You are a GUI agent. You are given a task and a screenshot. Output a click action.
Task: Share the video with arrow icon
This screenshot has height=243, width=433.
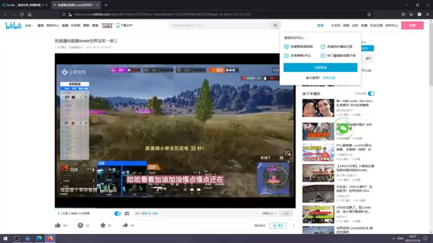click(125, 225)
